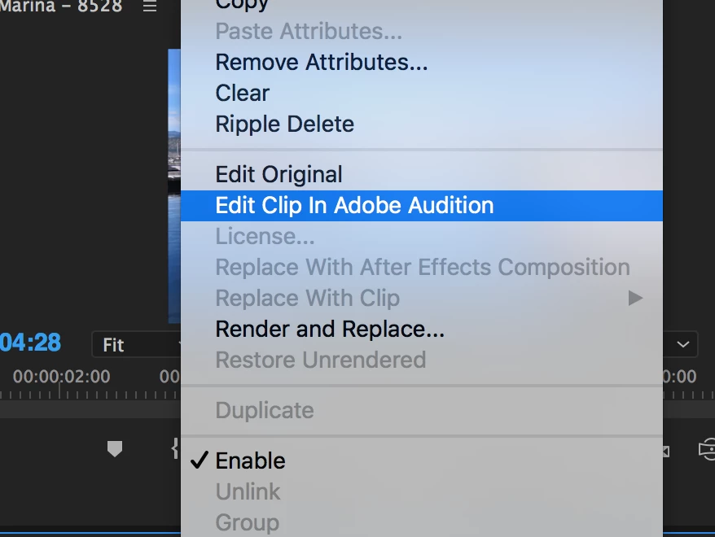
Task: Click the marina video preview thumbnail
Action: pyautogui.click(x=174, y=186)
